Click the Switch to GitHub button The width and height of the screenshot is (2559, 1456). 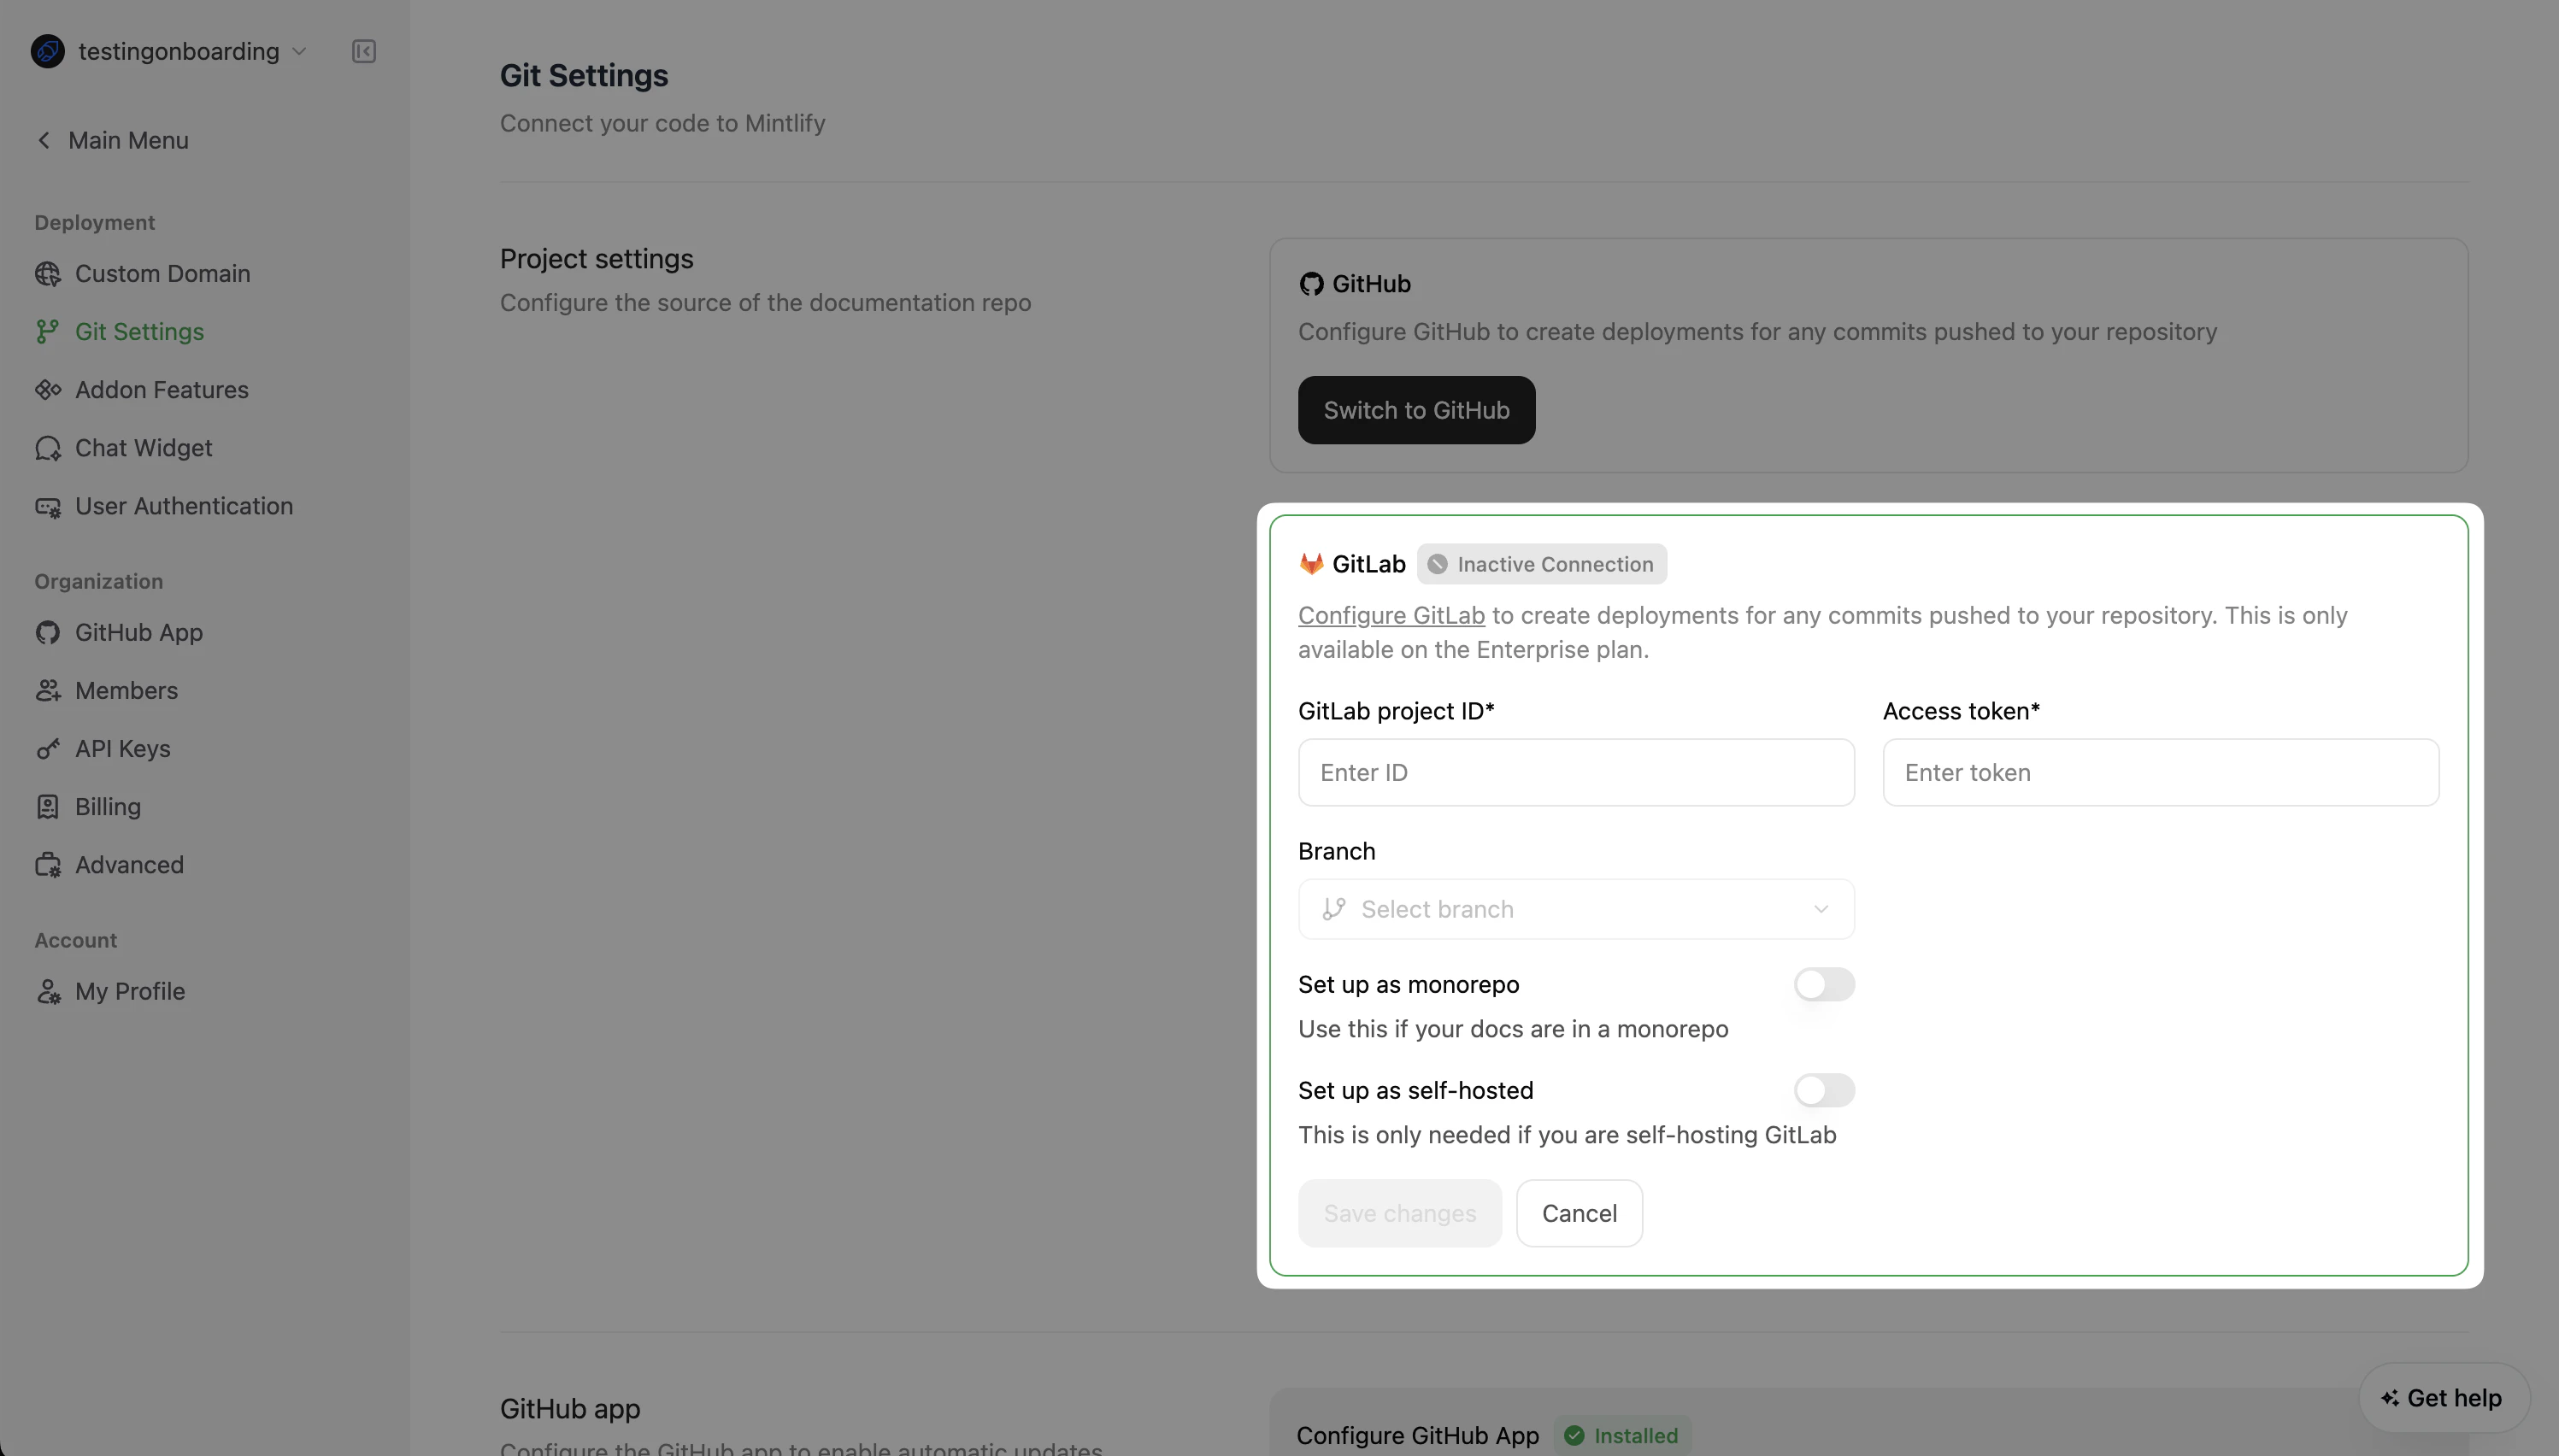(x=1416, y=409)
